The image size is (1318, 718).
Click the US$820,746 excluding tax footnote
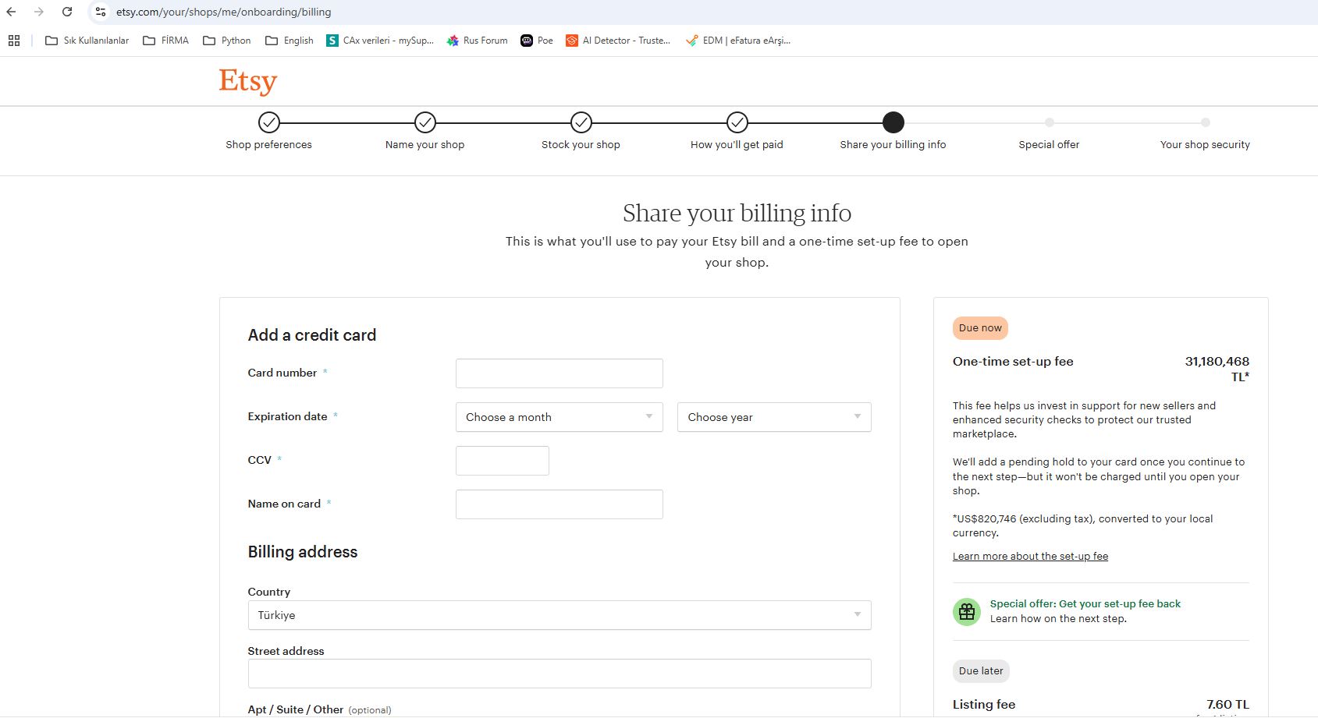(1083, 525)
